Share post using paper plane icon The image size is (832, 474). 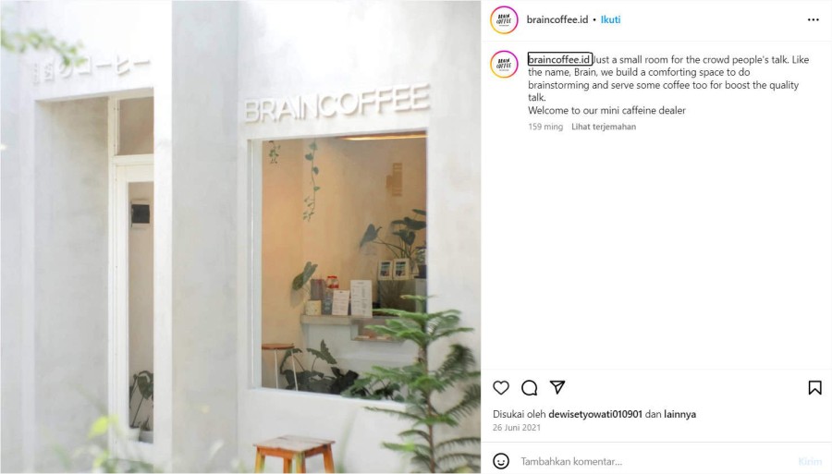coord(557,387)
